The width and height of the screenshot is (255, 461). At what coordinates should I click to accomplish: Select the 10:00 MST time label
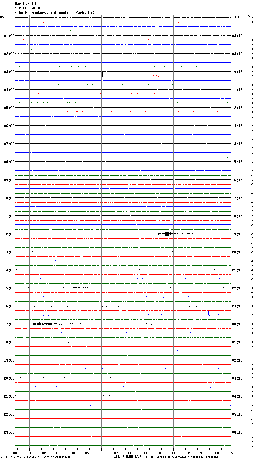coord(9,198)
